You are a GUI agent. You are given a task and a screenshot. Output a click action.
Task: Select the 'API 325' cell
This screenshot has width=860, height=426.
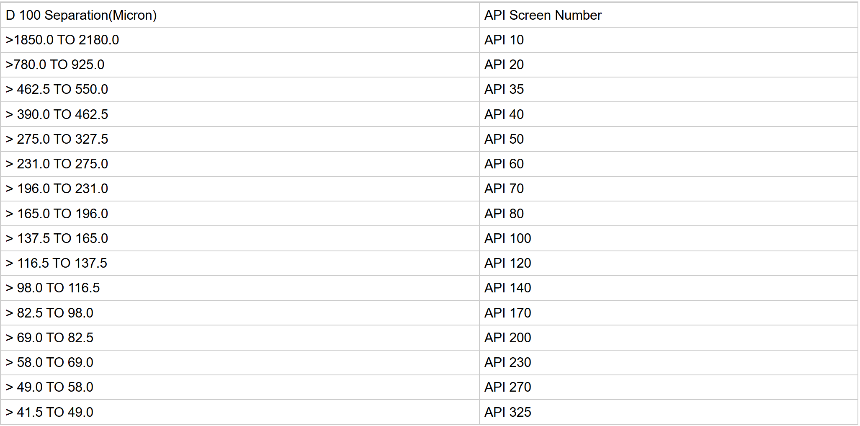tap(507, 412)
